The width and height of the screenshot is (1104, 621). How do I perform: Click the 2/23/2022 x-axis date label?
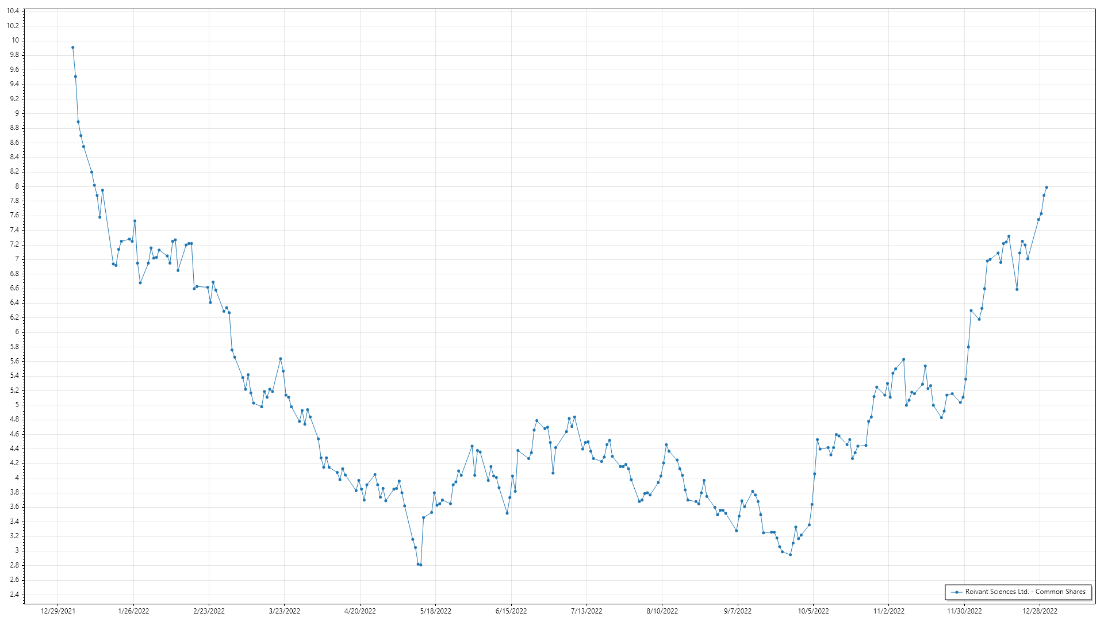tap(209, 611)
